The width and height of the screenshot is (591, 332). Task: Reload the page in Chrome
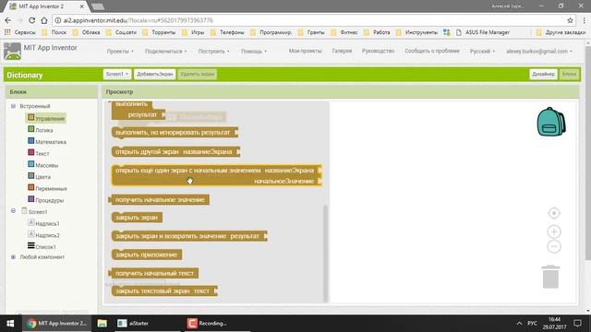(x=32, y=20)
